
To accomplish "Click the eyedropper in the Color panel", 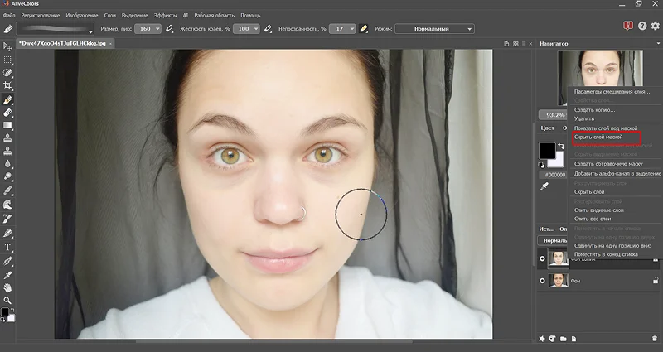I will tap(544, 186).
